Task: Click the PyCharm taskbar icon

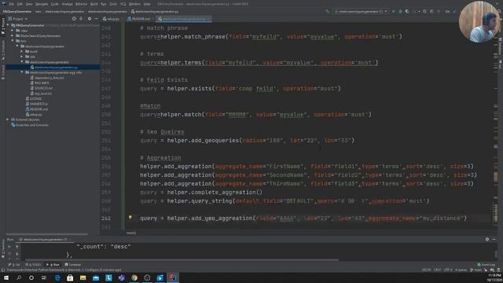Action: 173,277
